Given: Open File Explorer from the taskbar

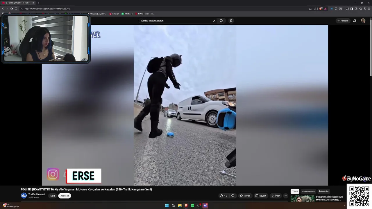Looking at the screenshot, I should (x=180, y=206).
